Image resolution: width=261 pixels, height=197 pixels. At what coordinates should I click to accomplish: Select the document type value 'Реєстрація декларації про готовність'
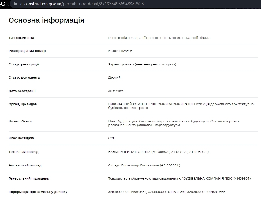click(x=140, y=38)
